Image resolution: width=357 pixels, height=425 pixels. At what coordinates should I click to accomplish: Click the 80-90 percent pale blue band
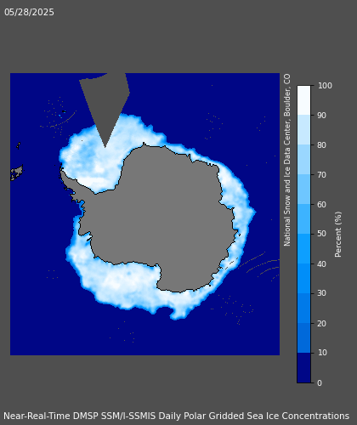(x=303, y=130)
